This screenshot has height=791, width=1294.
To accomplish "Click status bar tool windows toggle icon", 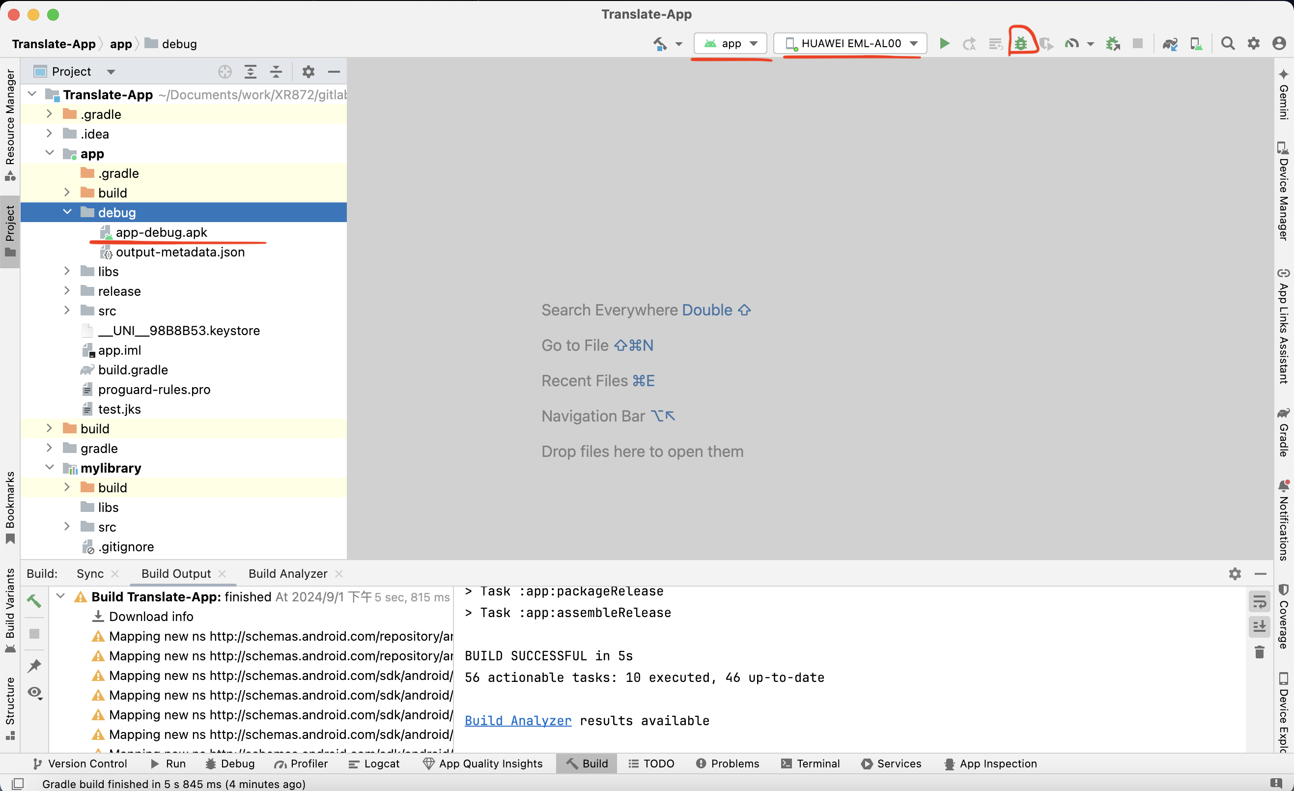I will pyautogui.click(x=17, y=784).
